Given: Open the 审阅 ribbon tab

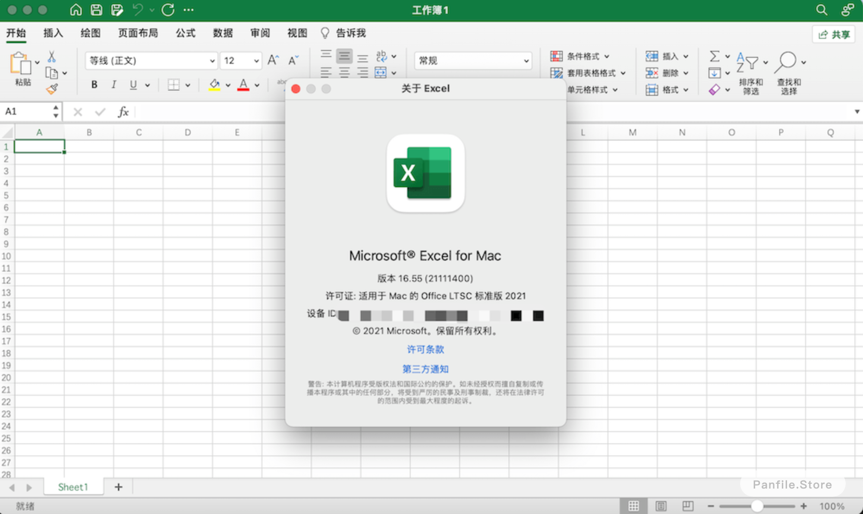Looking at the screenshot, I should coord(260,33).
